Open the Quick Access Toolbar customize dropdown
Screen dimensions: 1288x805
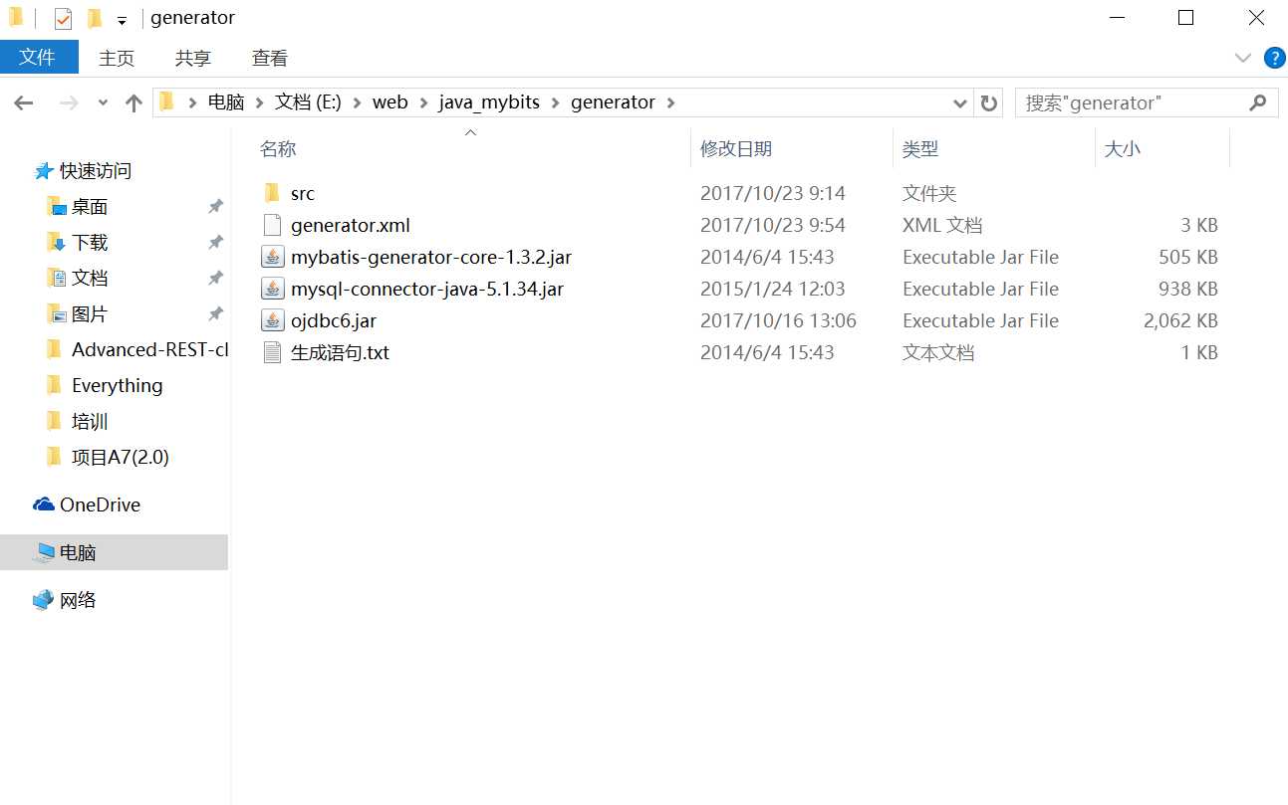point(122,20)
